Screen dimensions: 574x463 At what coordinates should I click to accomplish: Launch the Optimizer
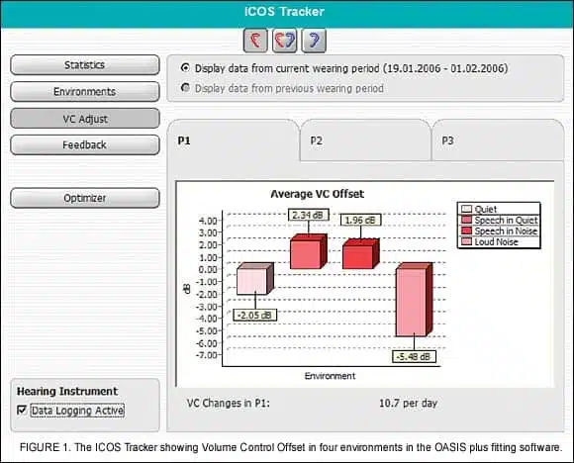(x=85, y=198)
